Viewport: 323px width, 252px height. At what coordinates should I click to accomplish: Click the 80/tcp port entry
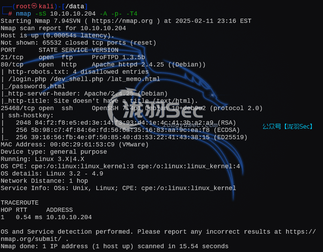[x=12, y=65]
